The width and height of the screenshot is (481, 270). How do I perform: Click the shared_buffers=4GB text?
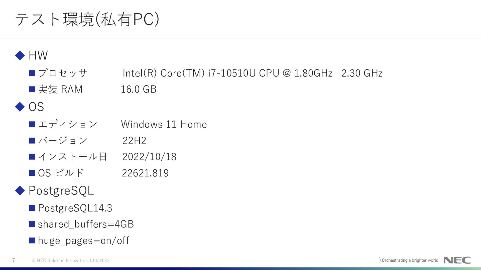[x=86, y=224]
